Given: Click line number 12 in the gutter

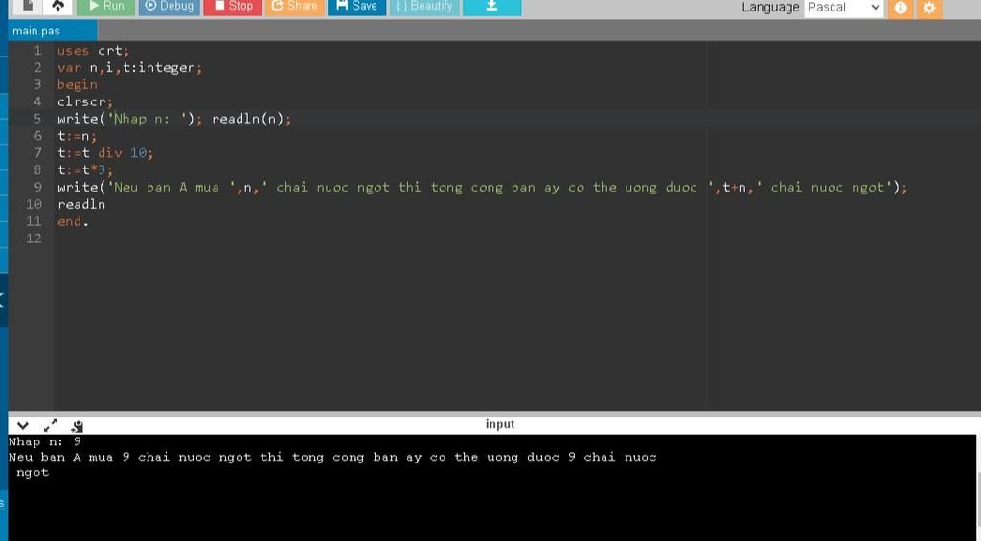Looking at the screenshot, I should (x=34, y=238).
